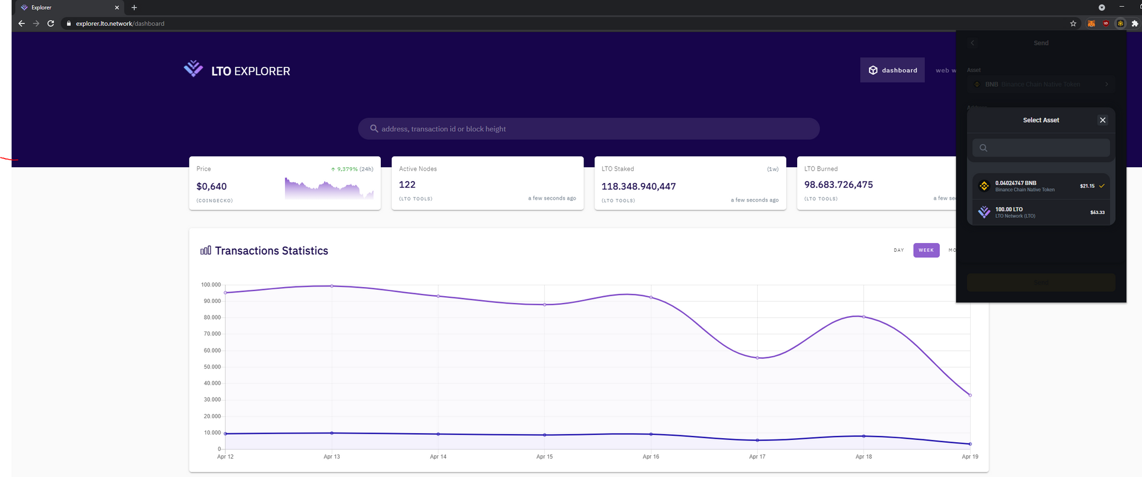Click the (1w) label on LTO Staked

coord(773,169)
